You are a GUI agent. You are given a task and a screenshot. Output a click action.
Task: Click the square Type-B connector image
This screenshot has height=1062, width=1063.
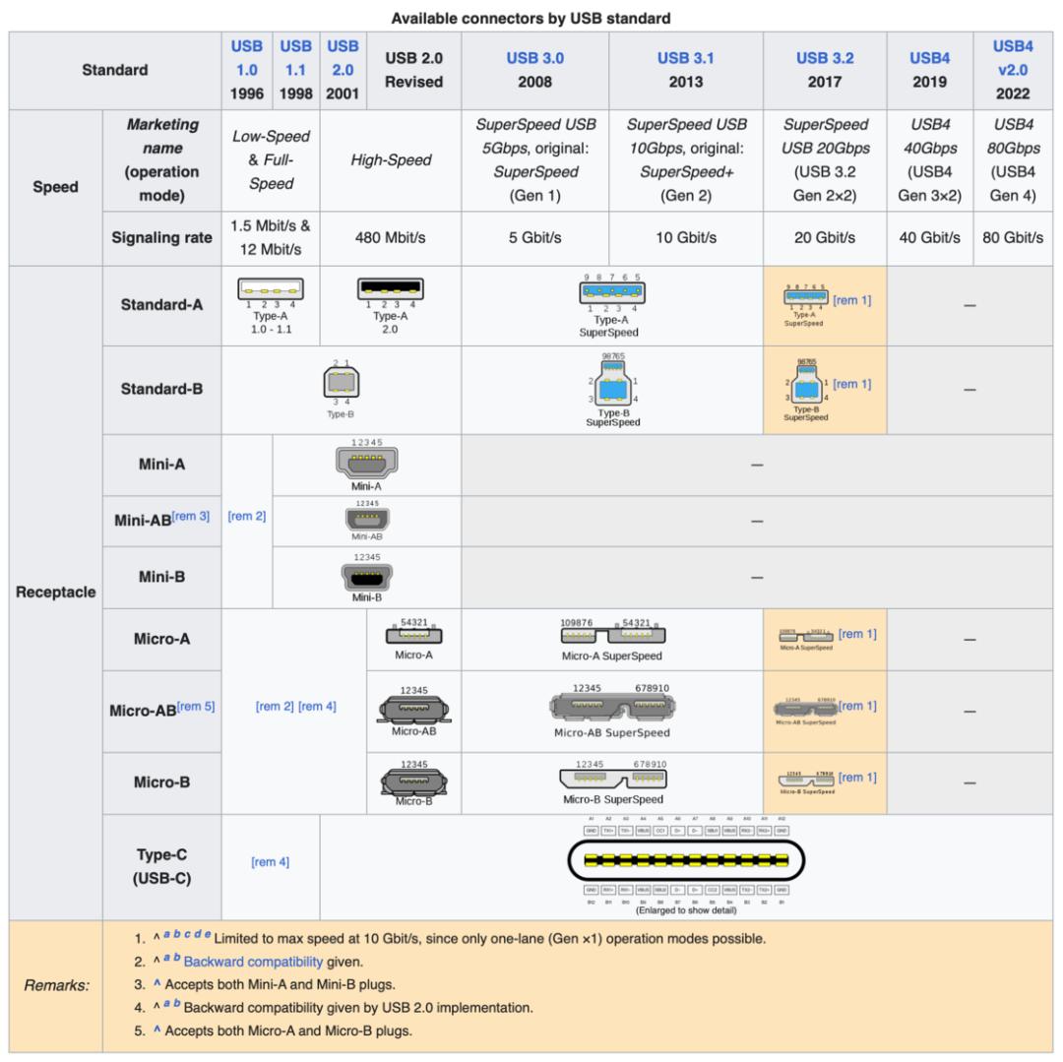tap(342, 383)
